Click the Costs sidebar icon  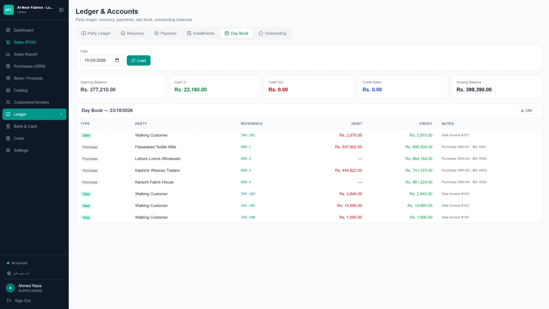[8, 138]
